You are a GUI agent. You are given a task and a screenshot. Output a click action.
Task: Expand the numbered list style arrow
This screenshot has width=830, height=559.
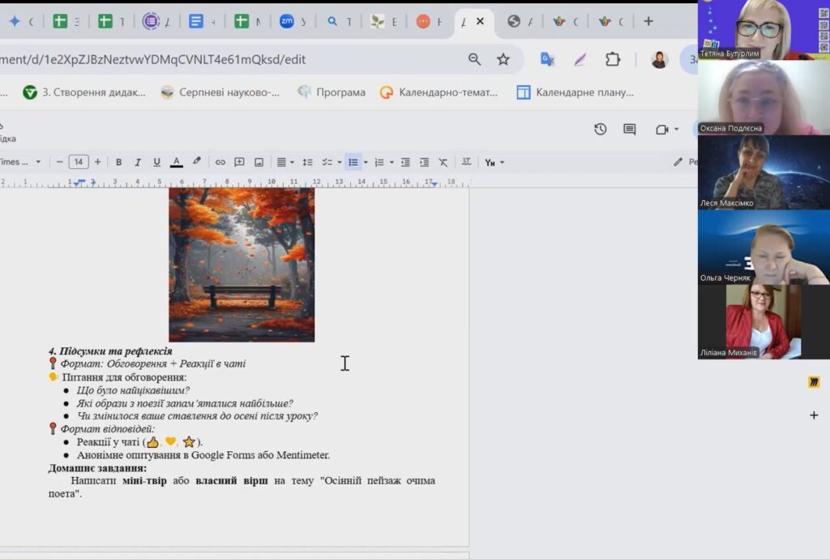(x=391, y=162)
